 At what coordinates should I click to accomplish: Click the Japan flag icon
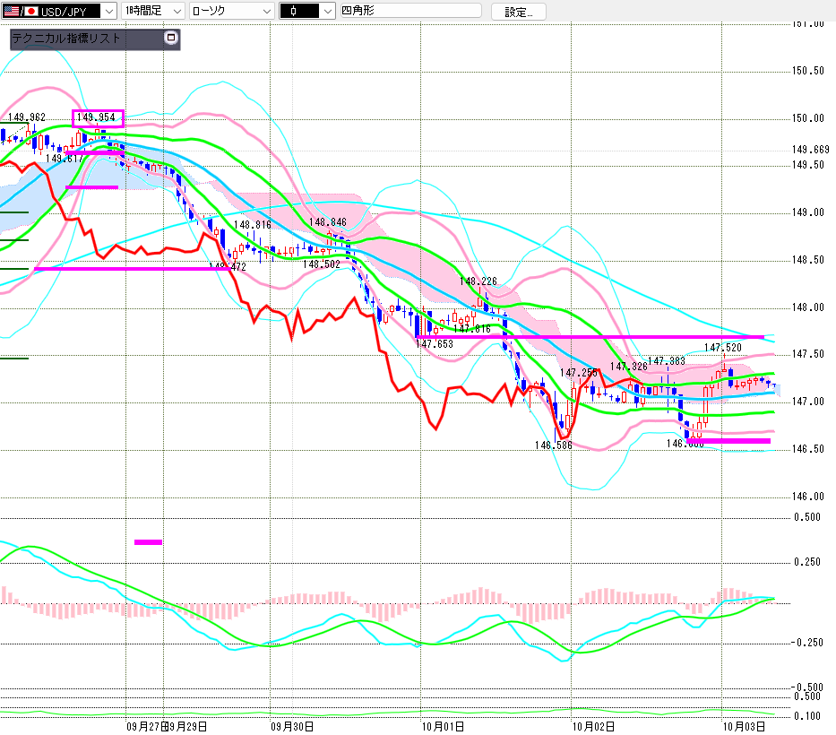pos(30,12)
